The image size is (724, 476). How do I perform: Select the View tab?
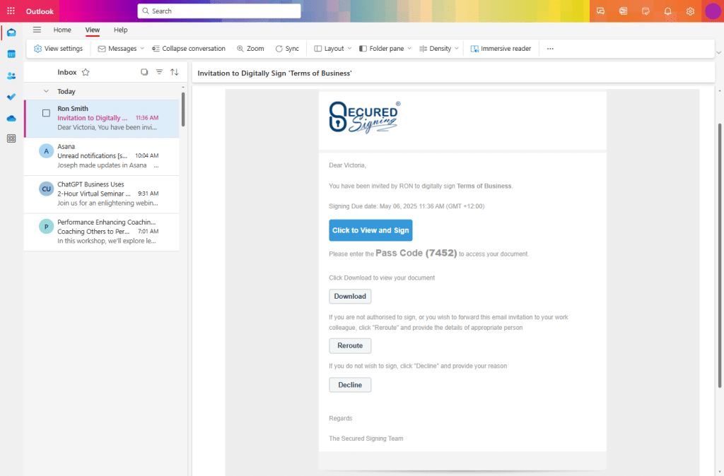pos(93,30)
